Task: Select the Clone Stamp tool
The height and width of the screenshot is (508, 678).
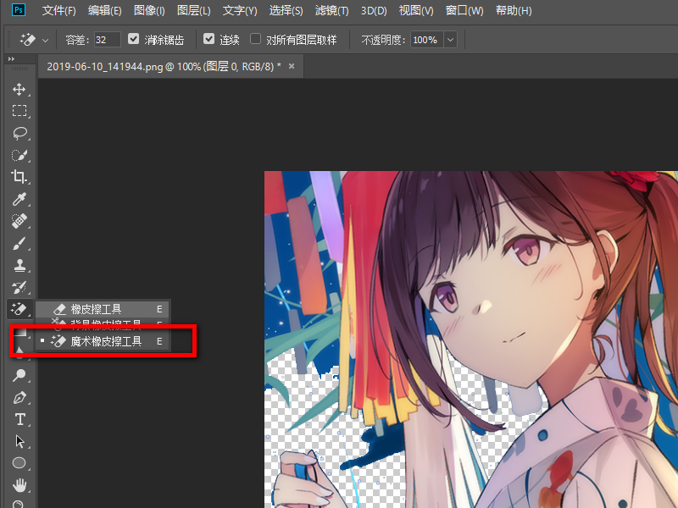Action: pyautogui.click(x=19, y=265)
